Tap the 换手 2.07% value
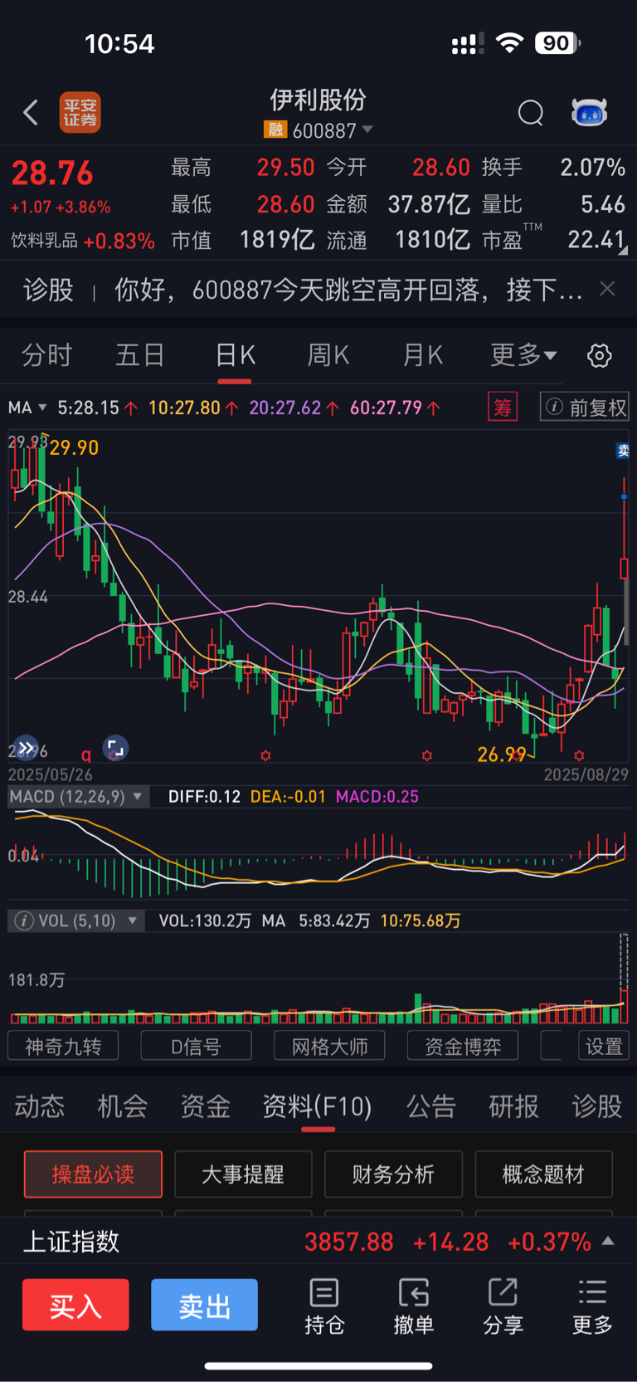Image resolution: width=637 pixels, height=1382 pixels. pos(592,168)
